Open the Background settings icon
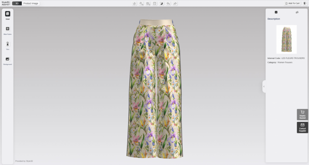Image resolution: width=309 pixels, height=165 pixels. tap(7, 59)
